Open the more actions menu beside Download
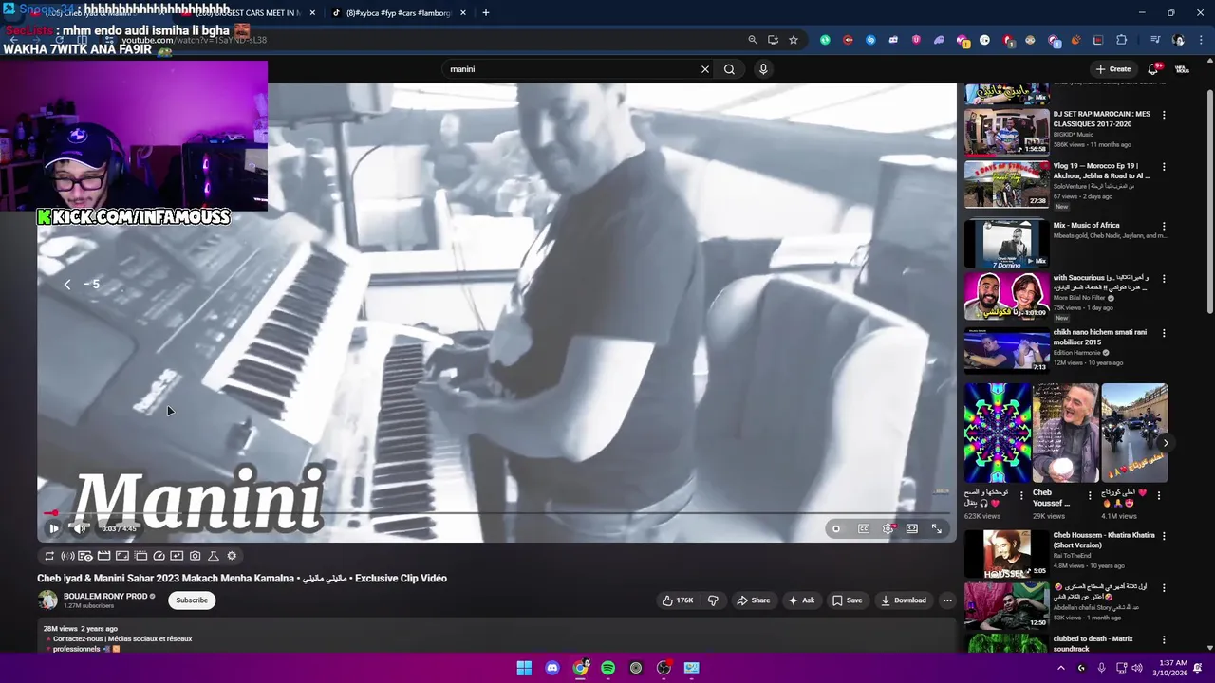Viewport: 1215px width, 683px height. click(x=947, y=600)
